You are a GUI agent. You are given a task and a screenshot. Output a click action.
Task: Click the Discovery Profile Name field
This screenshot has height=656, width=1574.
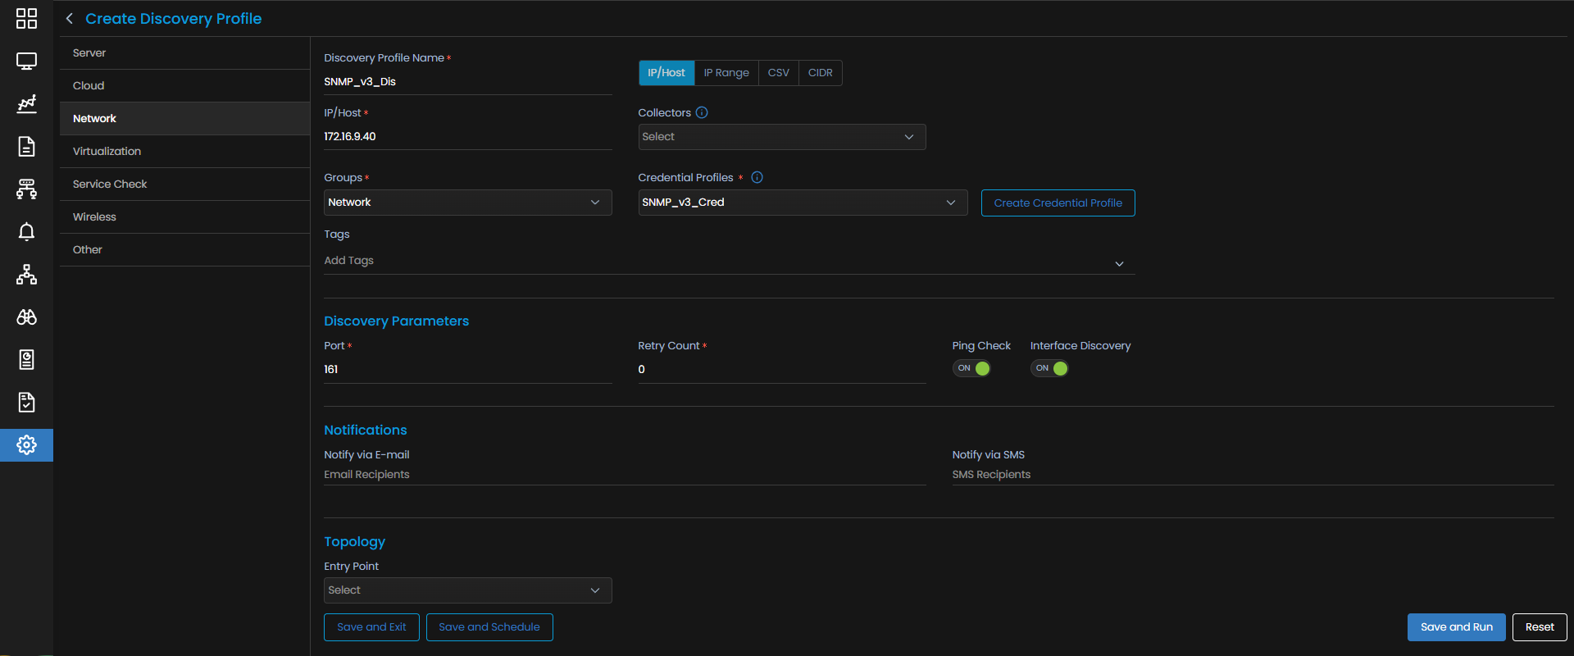point(468,82)
